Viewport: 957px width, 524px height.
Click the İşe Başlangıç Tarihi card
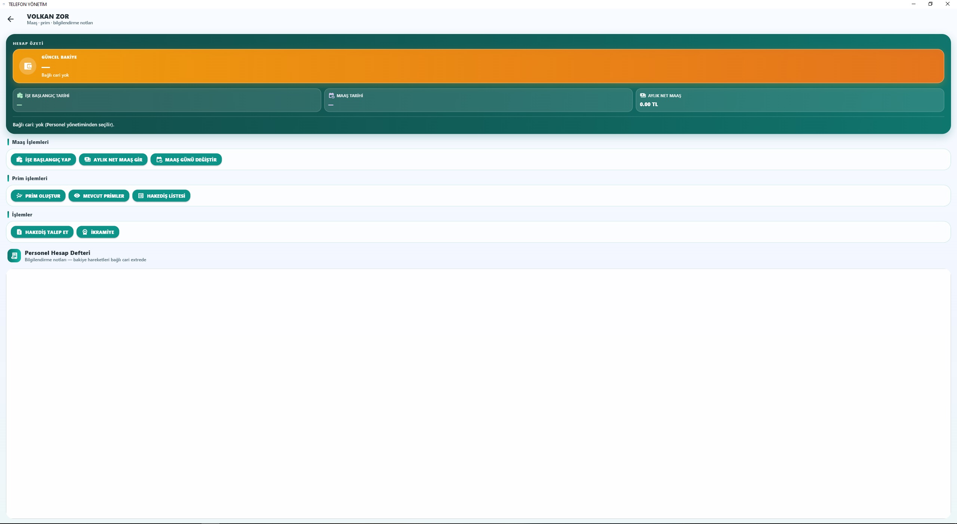click(x=167, y=100)
